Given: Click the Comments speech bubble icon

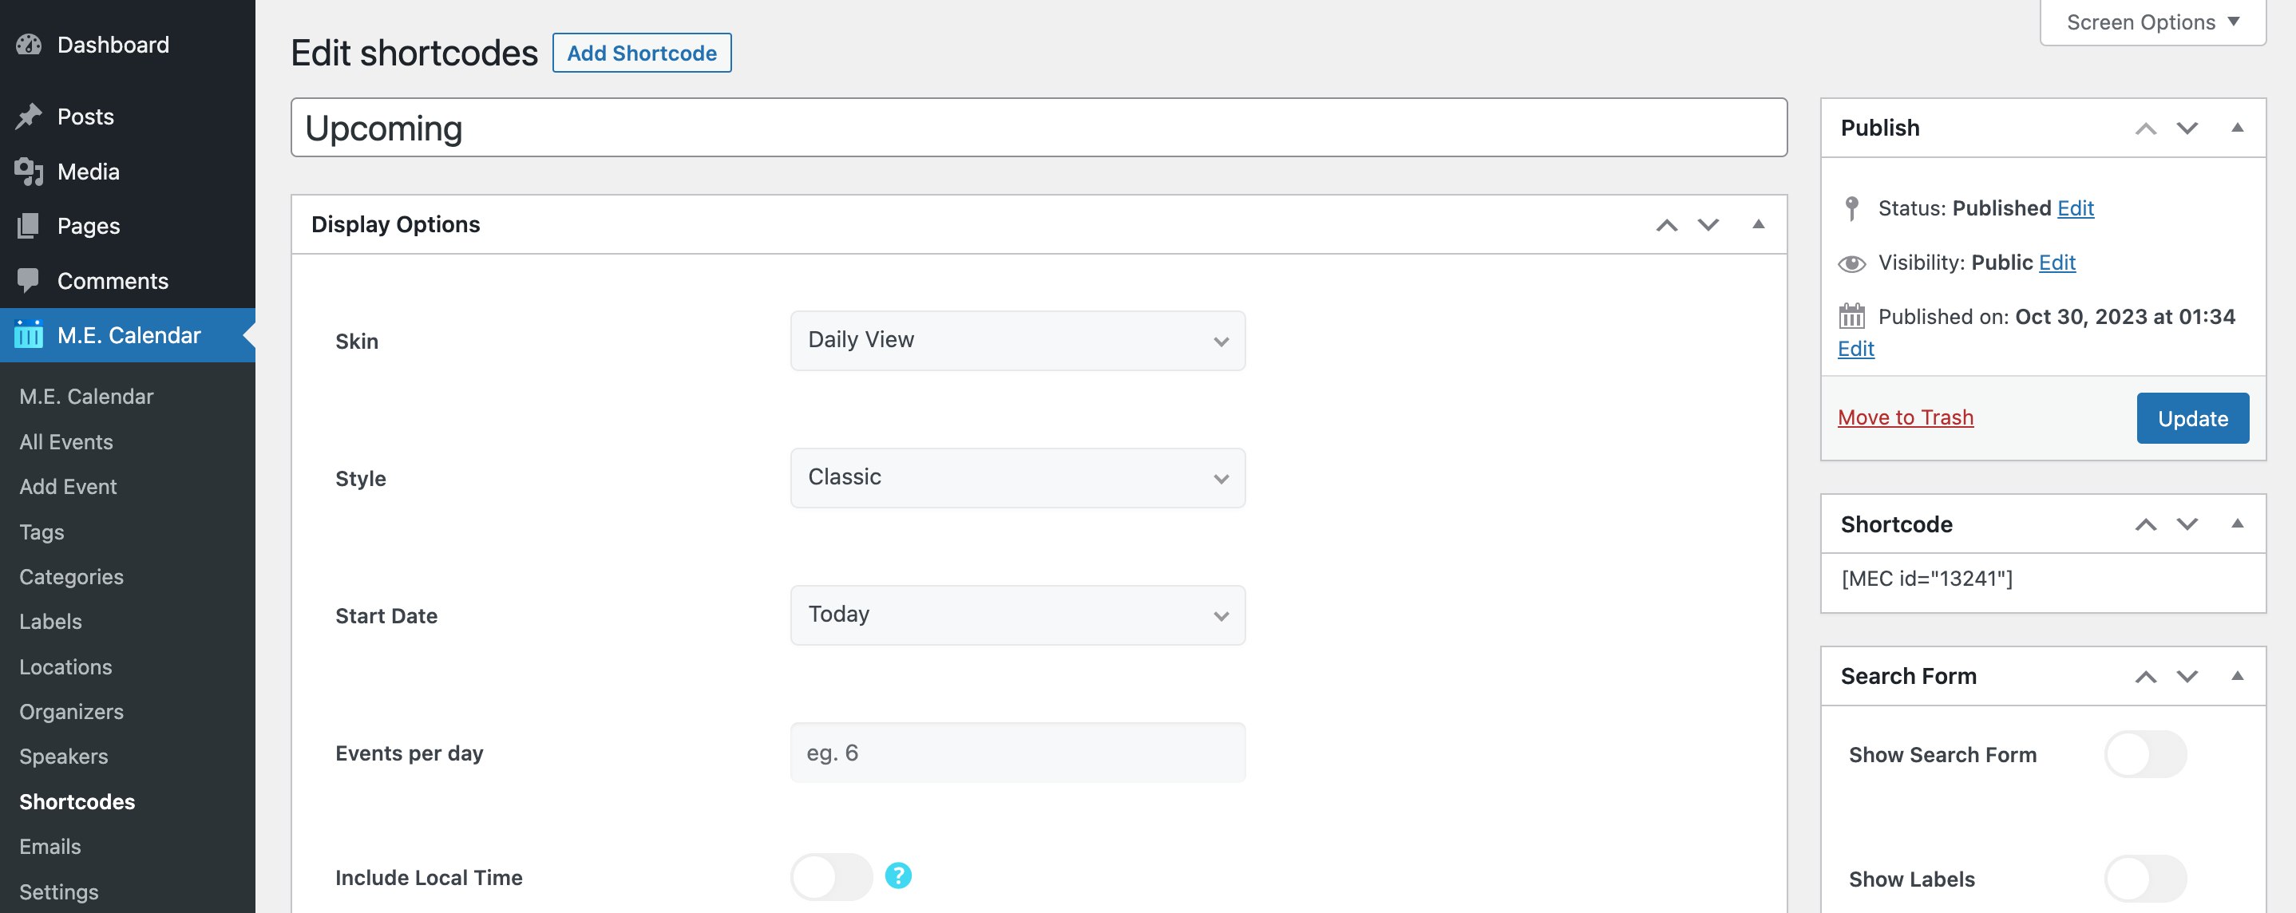Looking at the screenshot, I should pos(29,281).
